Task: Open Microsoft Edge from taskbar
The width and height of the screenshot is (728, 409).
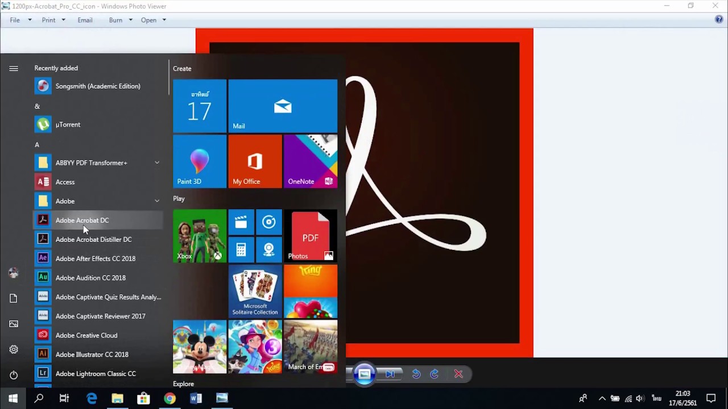Action: pyautogui.click(x=91, y=398)
